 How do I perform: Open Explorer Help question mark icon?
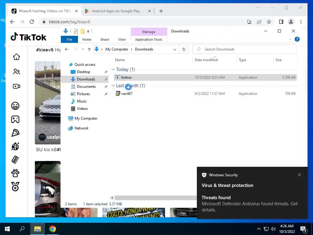click(297, 39)
